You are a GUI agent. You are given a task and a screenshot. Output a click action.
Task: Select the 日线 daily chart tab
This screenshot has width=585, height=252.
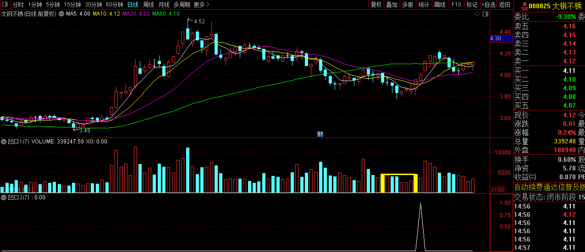point(132,5)
